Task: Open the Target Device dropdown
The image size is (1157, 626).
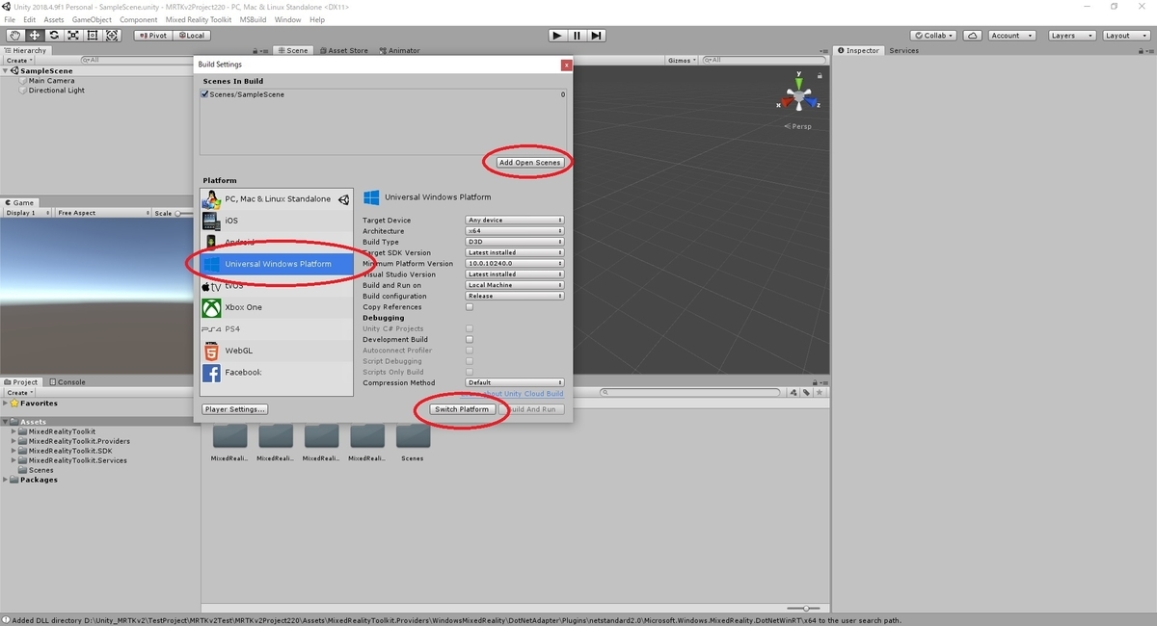Action: coord(515,221)
